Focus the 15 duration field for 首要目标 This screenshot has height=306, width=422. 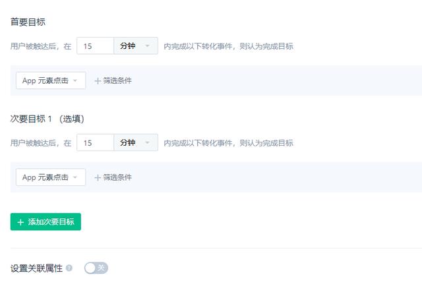(x=95, y=46)
